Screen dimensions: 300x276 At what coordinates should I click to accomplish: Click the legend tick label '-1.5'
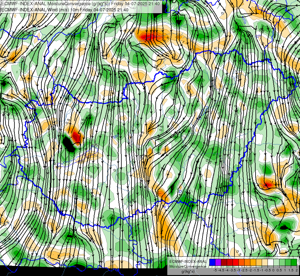[256, 270]
